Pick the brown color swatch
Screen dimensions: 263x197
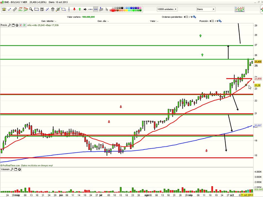click(118, 10)
